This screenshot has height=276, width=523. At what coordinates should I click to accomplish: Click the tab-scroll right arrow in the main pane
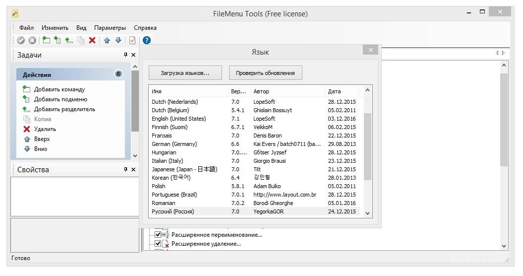pyautogui.click(x=503, y=53)
